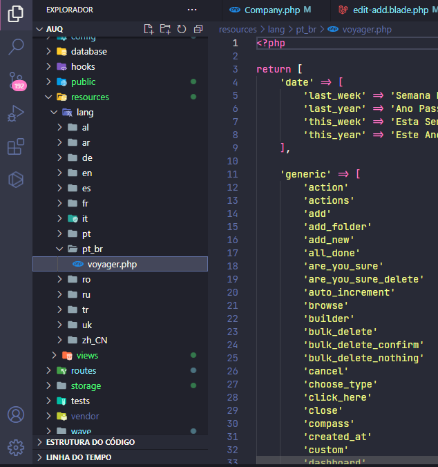The height and width of the screenshot is (467, 438).
Task: Click the lang folder icon
Action: tap(67, 113)
